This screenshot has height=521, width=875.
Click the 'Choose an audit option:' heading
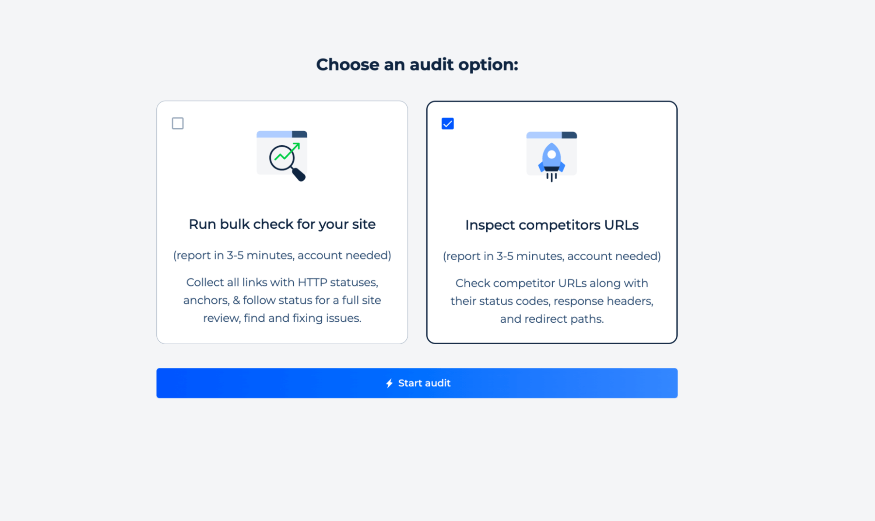pyautogui.click(x=417, y=65)
